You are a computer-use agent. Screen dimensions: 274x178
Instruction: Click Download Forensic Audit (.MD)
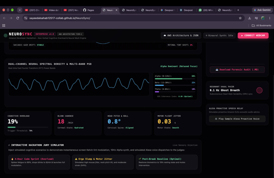pos(237,70)
